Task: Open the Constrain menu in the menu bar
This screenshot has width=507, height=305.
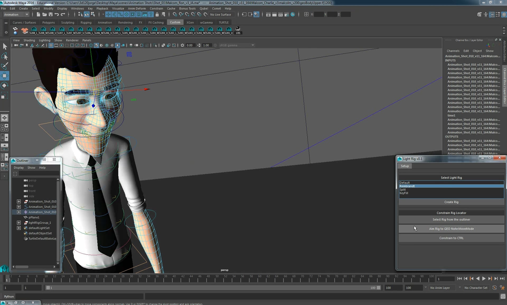Action: point(156,8)
